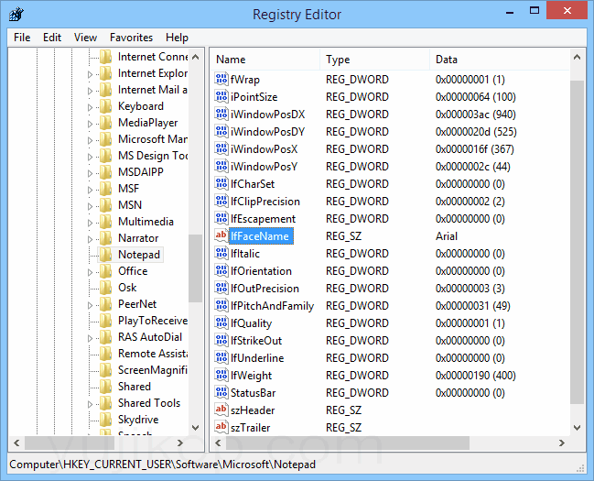
Task: Click the szTrailer string value icon
Action: tap(221, 428)
